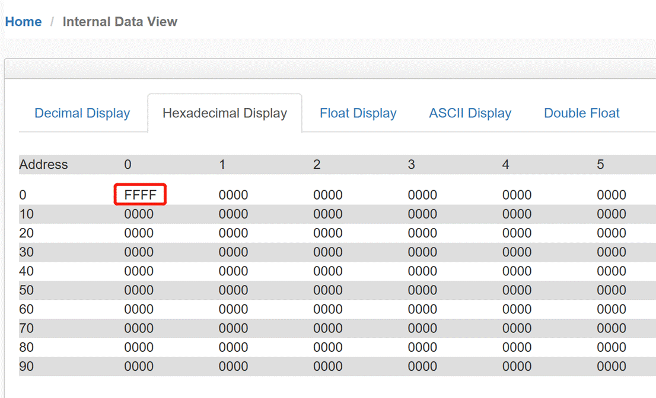656x398 pixels.
Task: Click the row address 10 label
Action: (x=26, y=214)
